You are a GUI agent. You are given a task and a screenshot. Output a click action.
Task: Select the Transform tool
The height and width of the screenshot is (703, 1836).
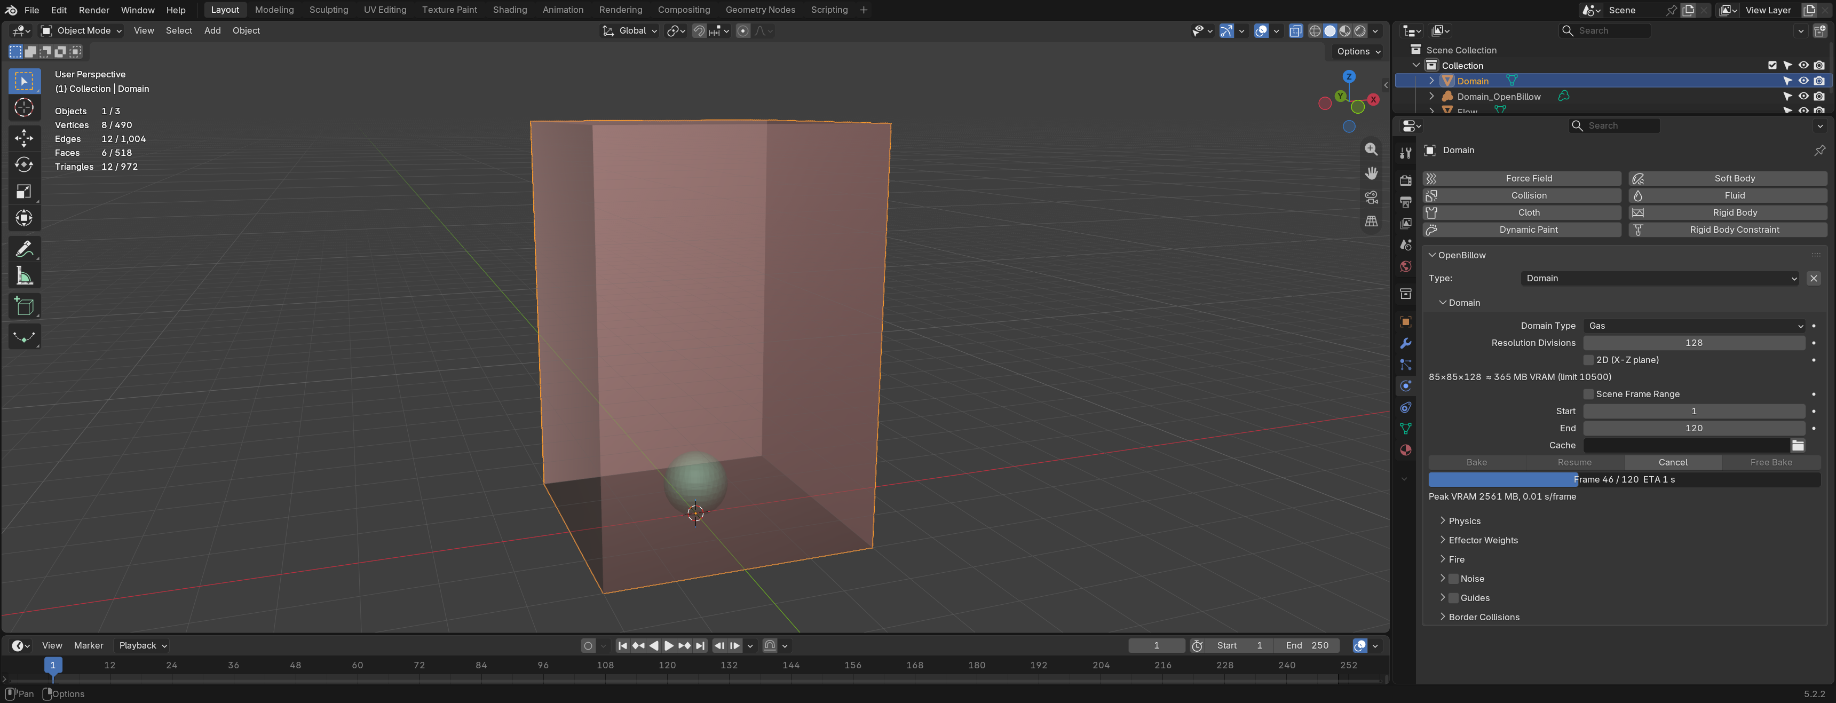24,218
